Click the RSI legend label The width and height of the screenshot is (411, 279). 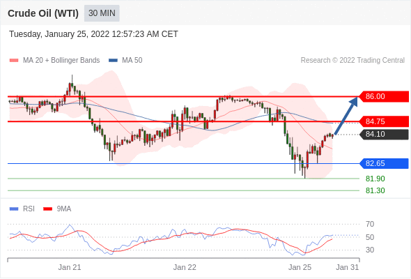tap(29, 209)
